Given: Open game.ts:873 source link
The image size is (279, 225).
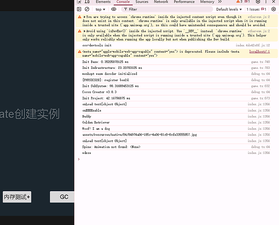Looking at the screenshot, I should point(261,98).
